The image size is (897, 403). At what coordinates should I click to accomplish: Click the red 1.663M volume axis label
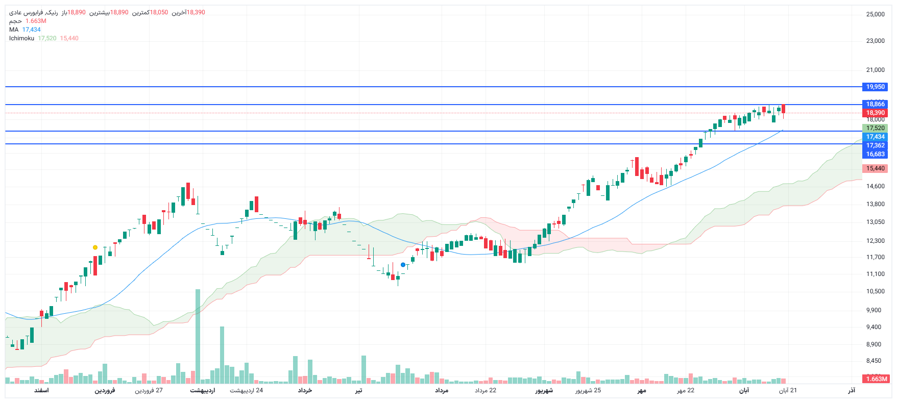876,379
